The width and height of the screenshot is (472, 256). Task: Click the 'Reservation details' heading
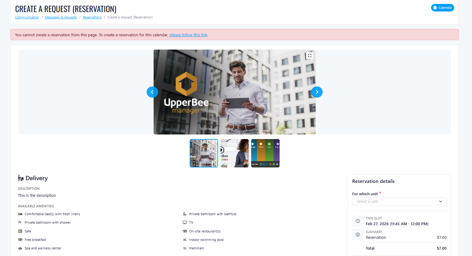tap(373, 181)
